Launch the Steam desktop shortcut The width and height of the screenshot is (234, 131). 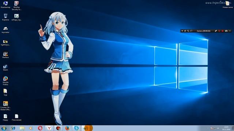pos(5,67)
